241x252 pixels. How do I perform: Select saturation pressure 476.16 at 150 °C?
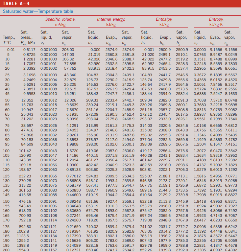pyautogui.click(x=25, y=201)
